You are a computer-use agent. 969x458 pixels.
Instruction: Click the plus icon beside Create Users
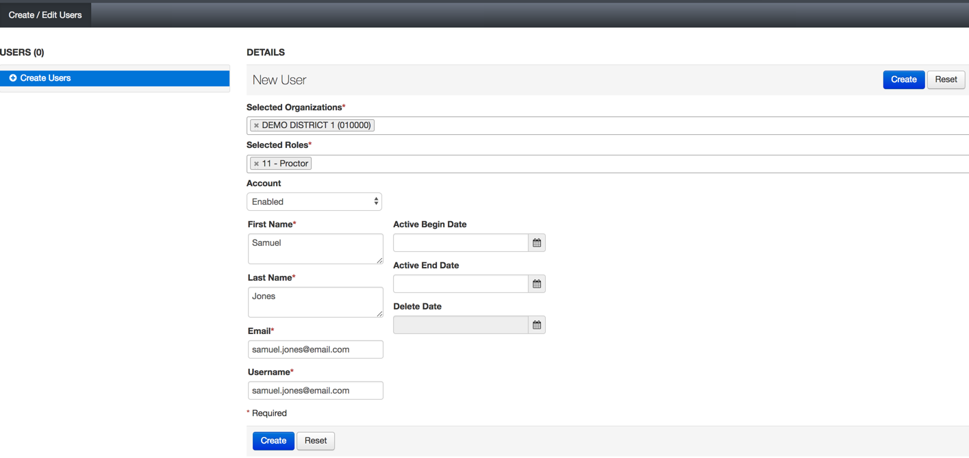(13, 79)
